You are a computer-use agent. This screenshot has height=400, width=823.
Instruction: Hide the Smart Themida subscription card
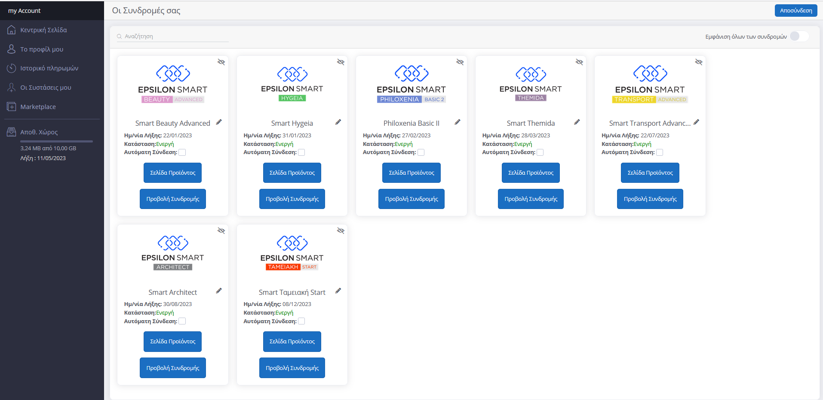coord(579,62)
